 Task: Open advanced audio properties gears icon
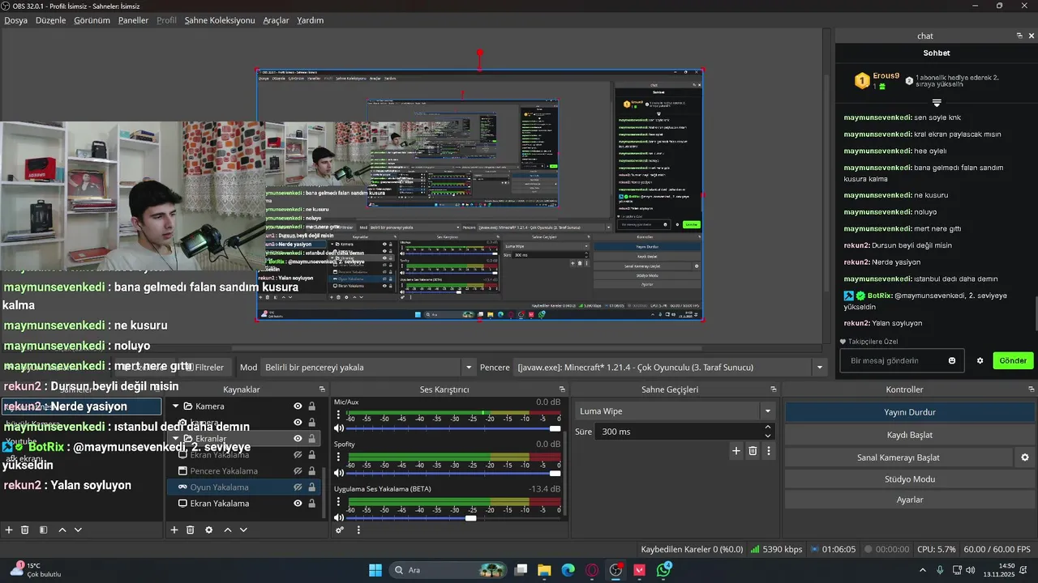(x=340, y=530)
